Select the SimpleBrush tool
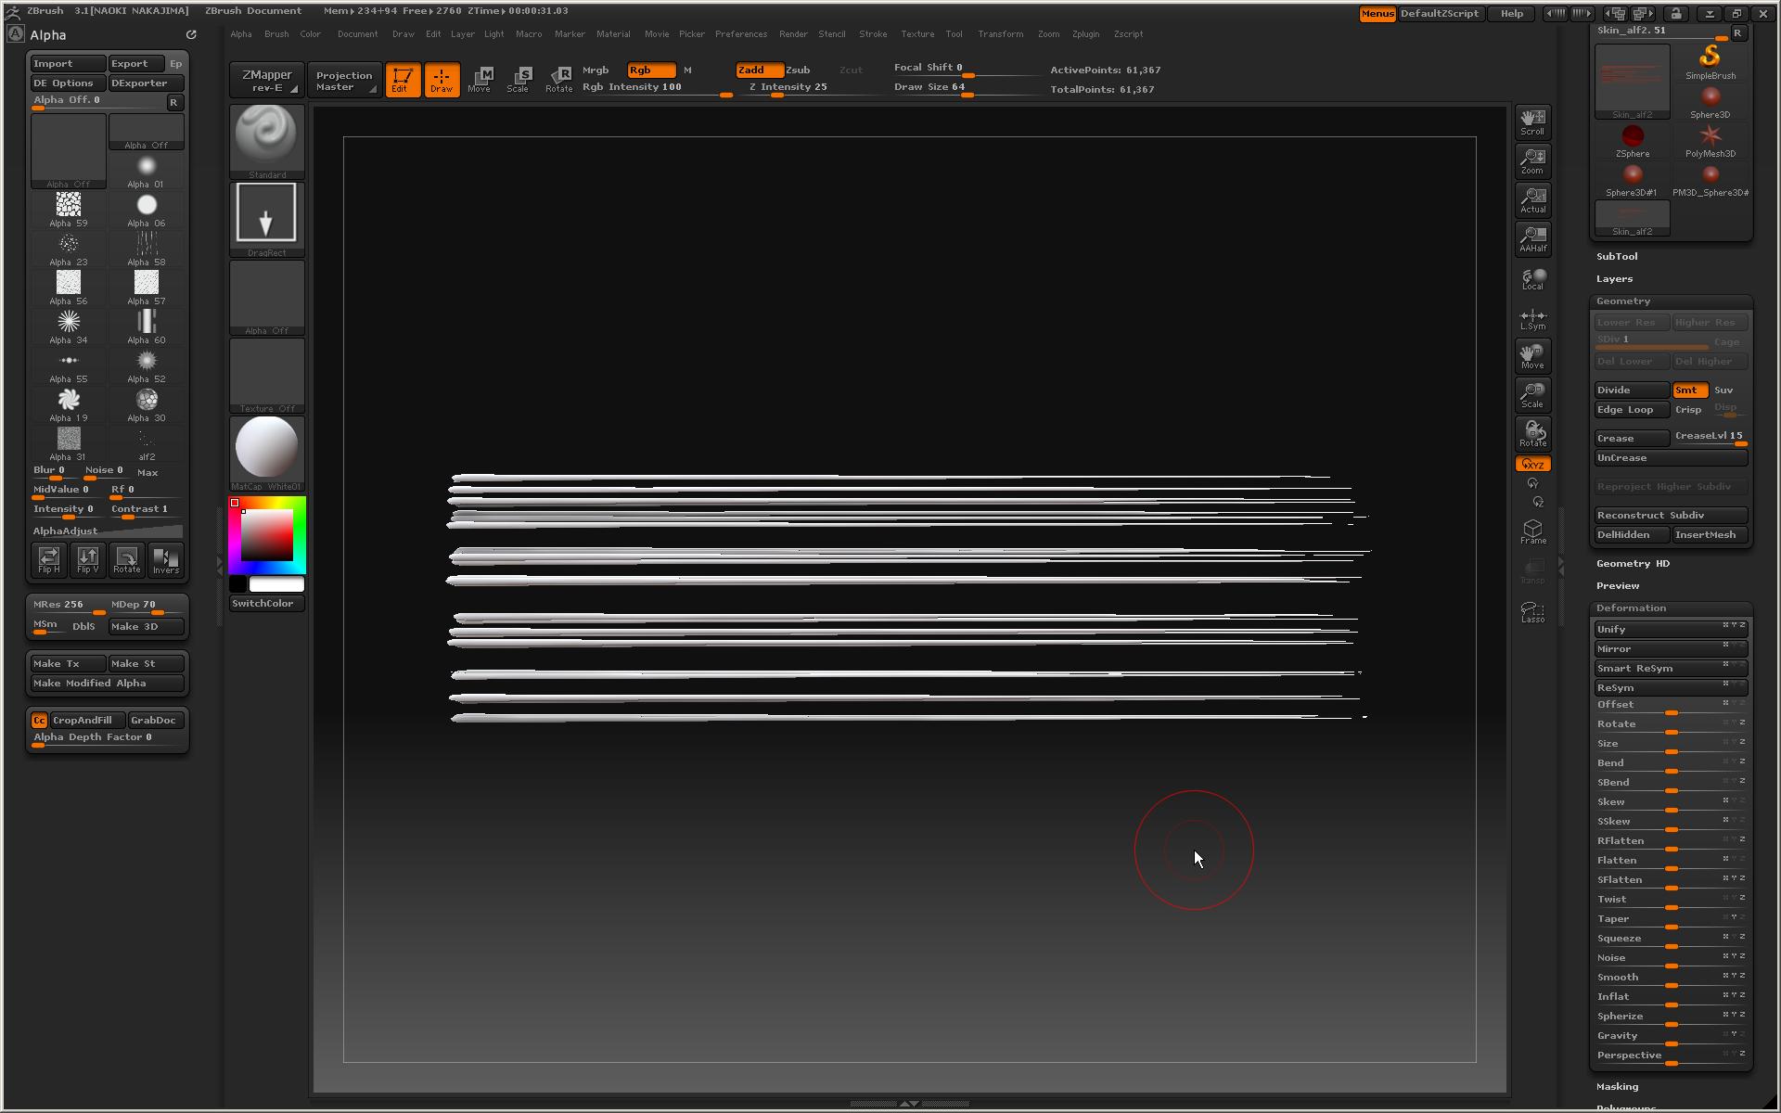This screenshot has width=1781, height=1113. [1711, 62]
